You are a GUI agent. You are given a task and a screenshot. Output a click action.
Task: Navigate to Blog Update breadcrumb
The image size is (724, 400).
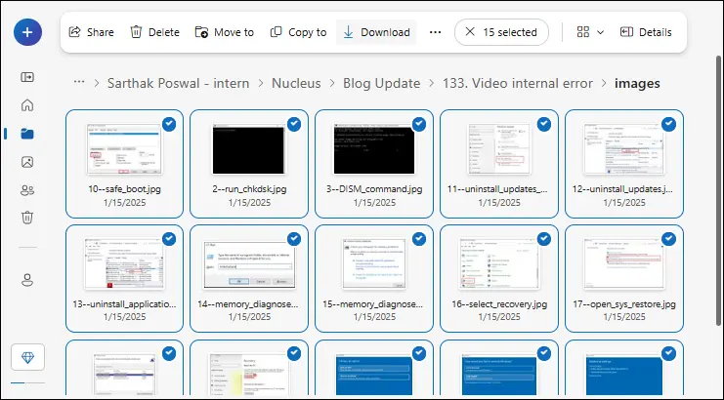tap(381, 83)
